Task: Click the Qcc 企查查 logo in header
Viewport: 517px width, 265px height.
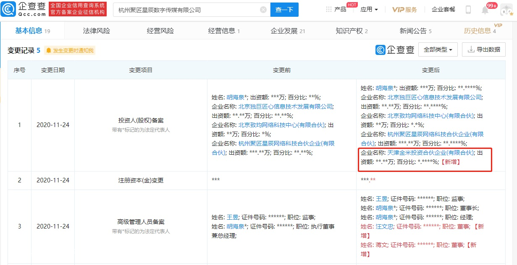Action: pyautogui.click(x=23, y=9)
